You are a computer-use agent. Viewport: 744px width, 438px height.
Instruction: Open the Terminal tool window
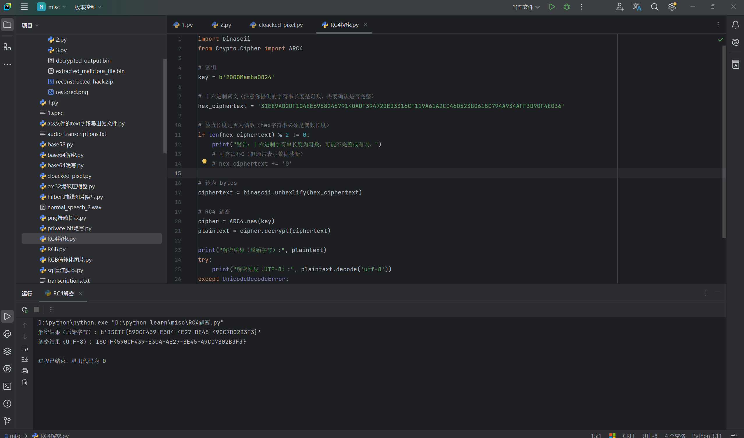(7, 386)
